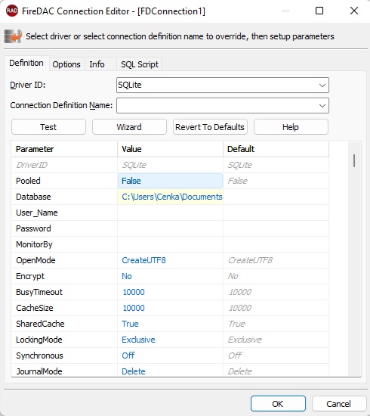Viewport: 370px width, 416px height.
Task: Open Help for the connection editor
Action: [291, 127]
